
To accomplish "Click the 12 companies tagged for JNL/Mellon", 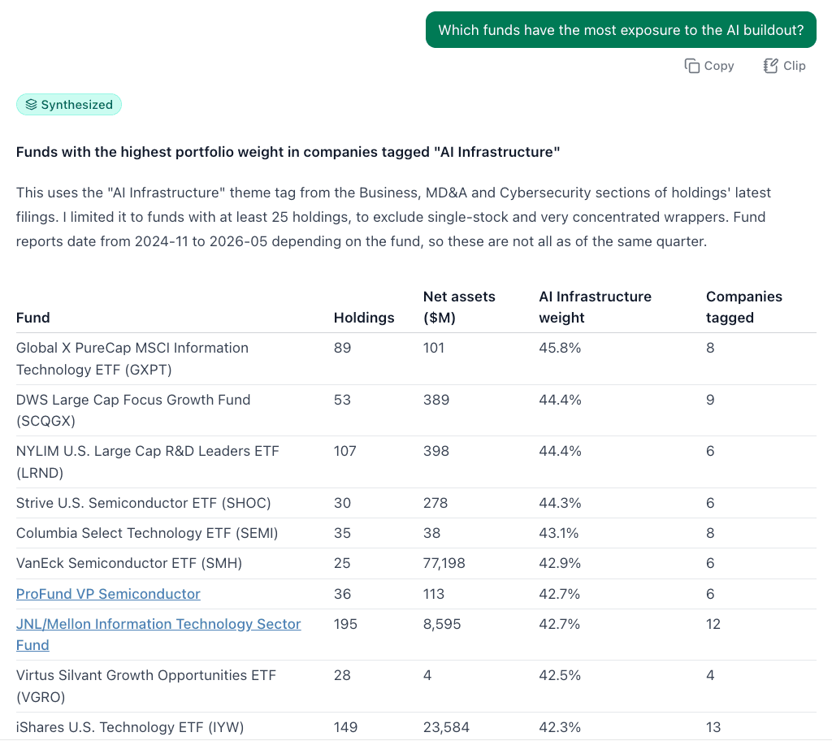I will (713, 624).
